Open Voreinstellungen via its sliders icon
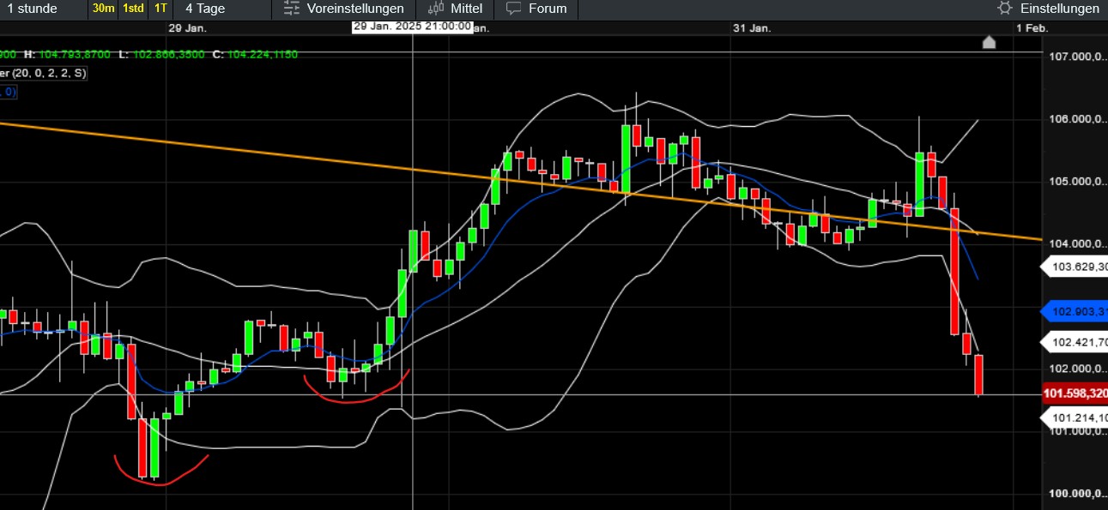 tap(292, 9)
